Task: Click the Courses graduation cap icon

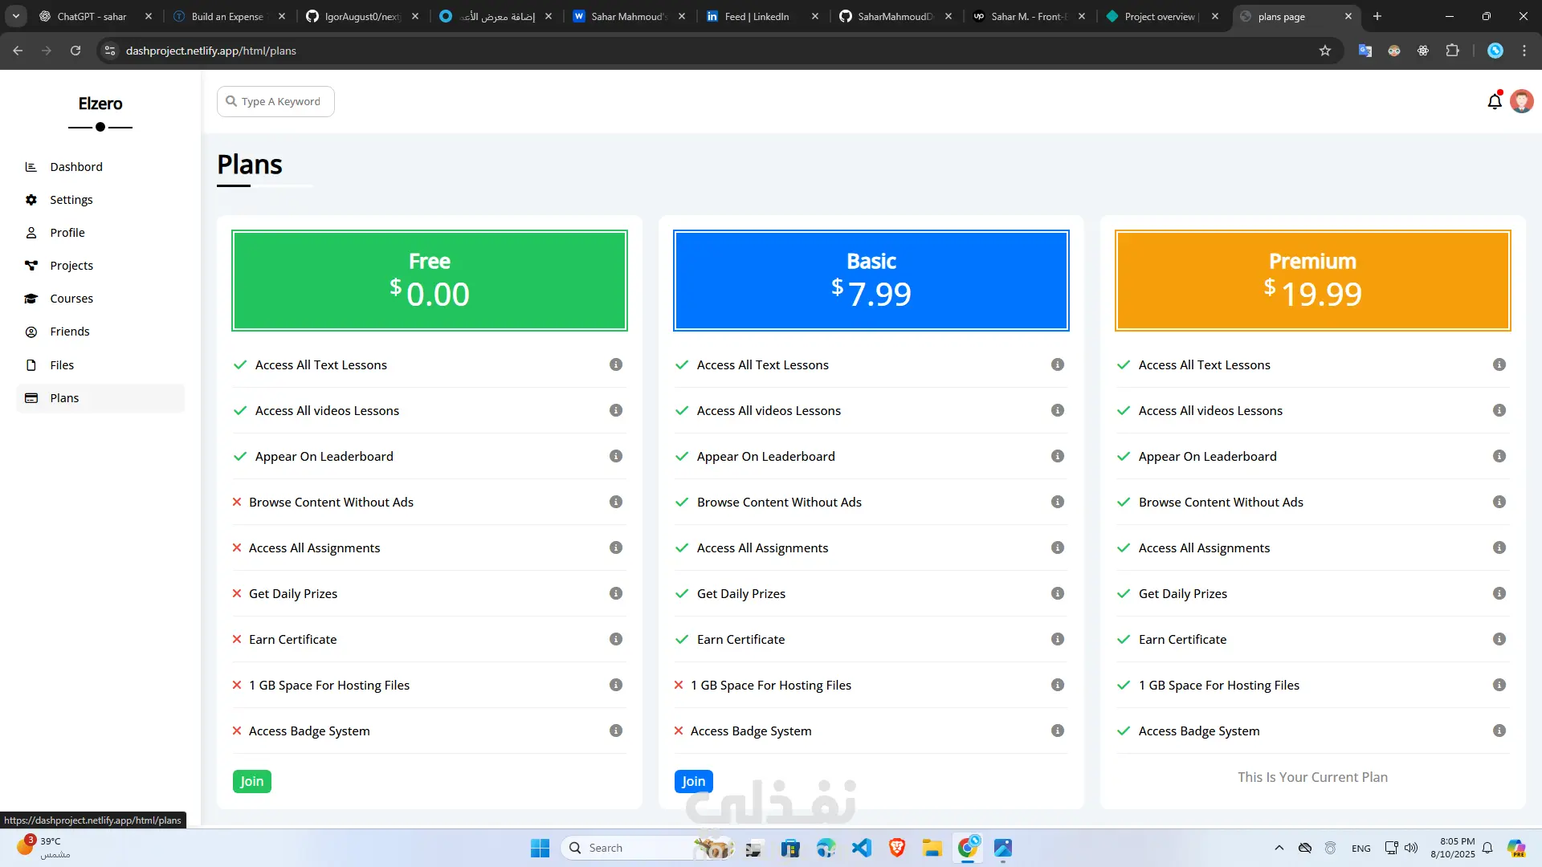Action: point(31,299)
